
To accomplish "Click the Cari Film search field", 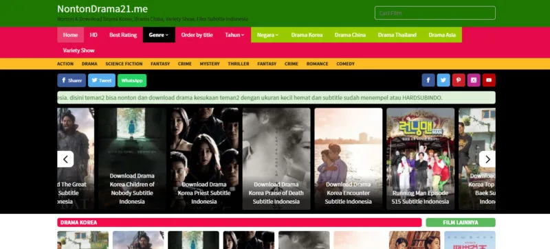I will 435,13.
